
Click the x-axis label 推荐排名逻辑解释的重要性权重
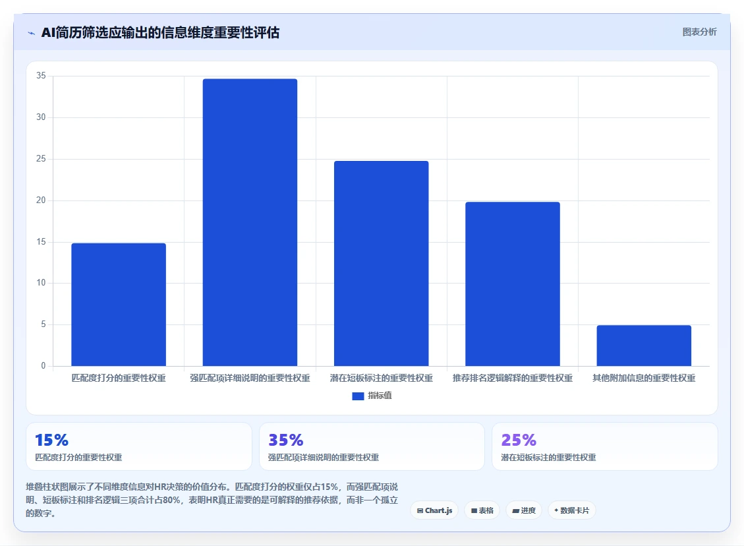click(x=513, y=378)
